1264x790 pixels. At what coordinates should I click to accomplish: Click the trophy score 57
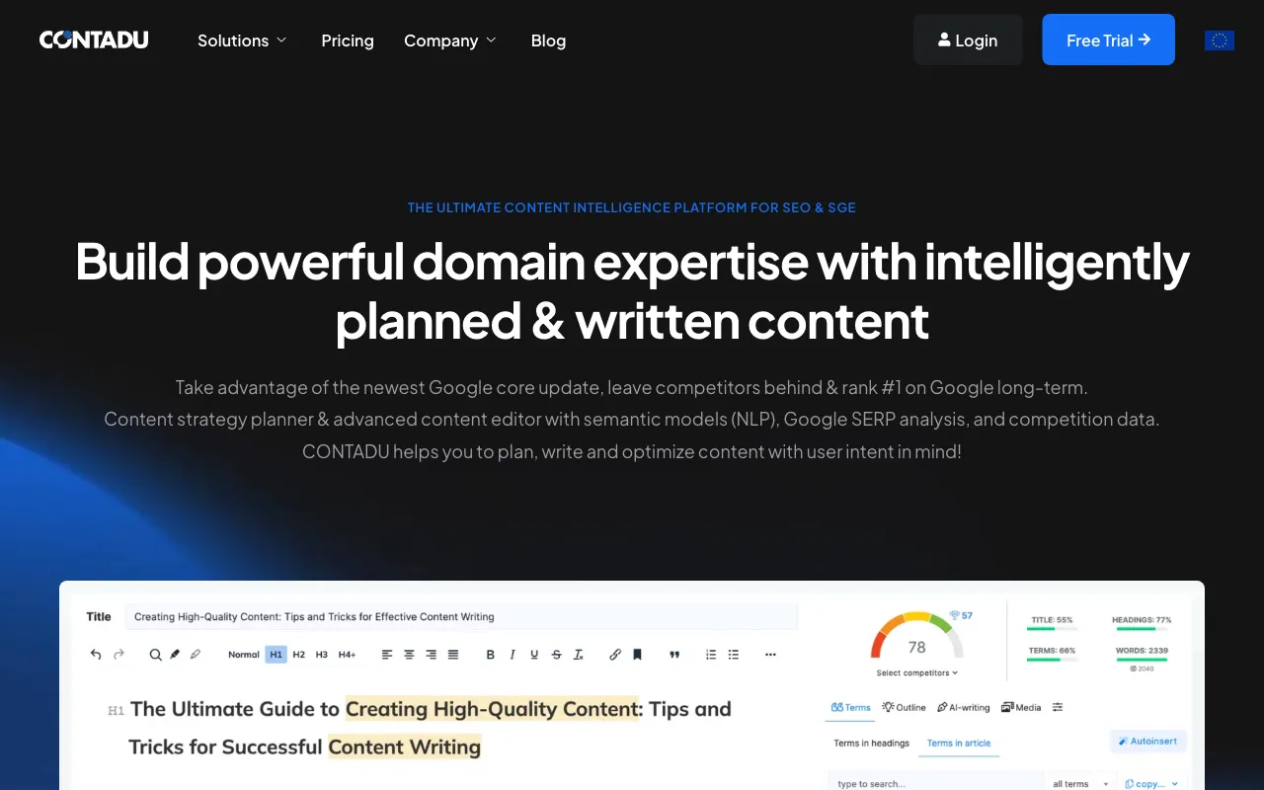click(x=961, y=615)
